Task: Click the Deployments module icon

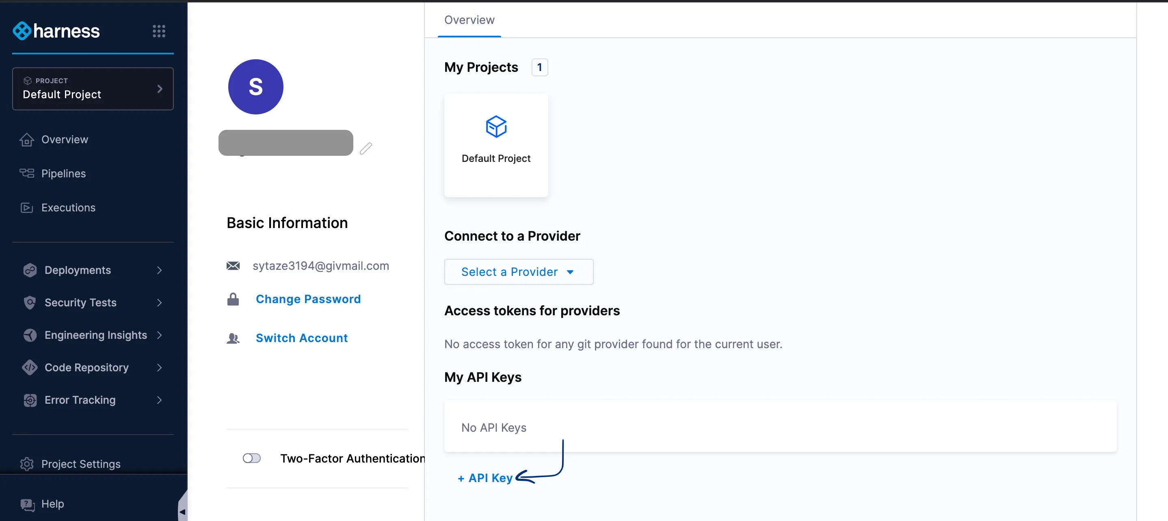Action: pos(30,270)
